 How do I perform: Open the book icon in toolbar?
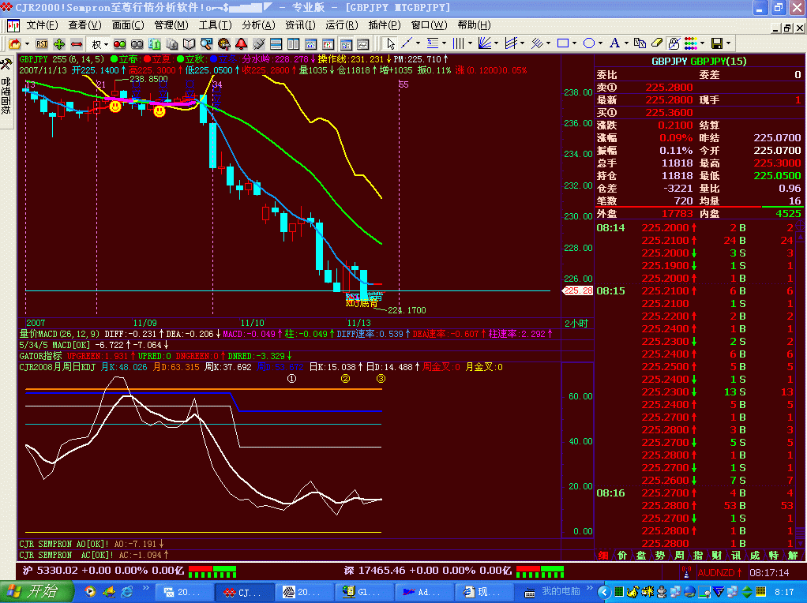tap(189, 44)
